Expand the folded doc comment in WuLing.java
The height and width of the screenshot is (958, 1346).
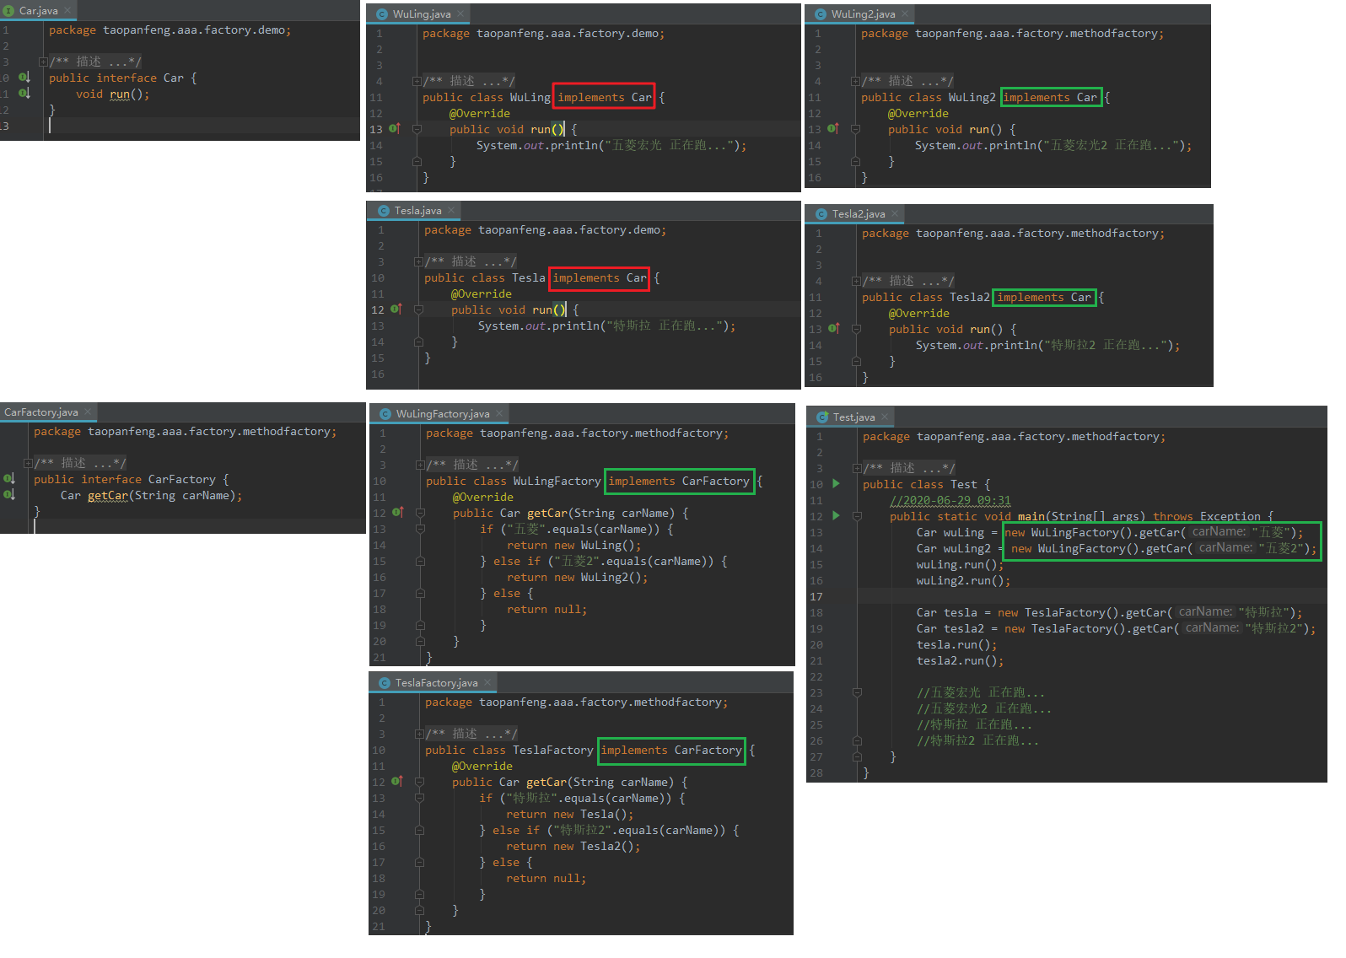point(417,82)
